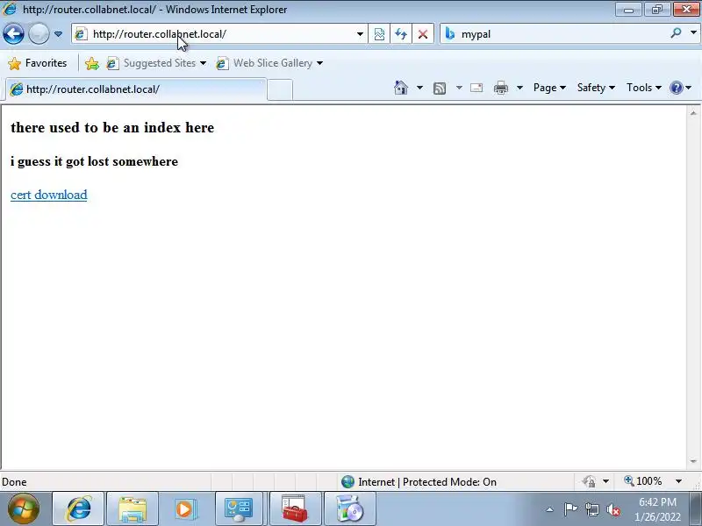Click Internet Protected Mode status zone

(x=419, y=481)
